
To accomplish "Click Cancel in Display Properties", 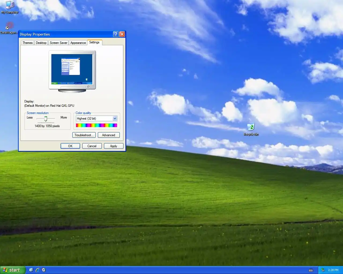I will [92, 146].
